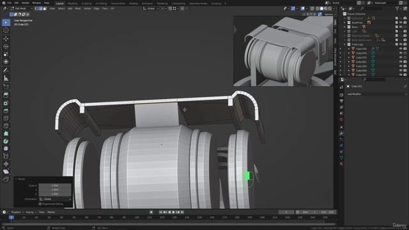Switch to edge select mode

tap(40, 8)
